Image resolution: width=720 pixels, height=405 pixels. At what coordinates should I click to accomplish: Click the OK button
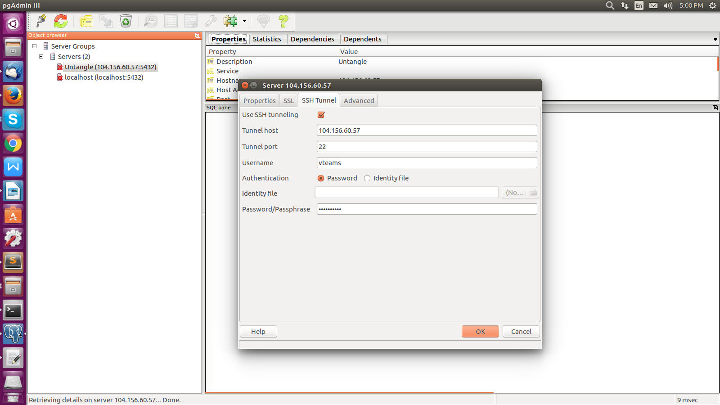480,332
